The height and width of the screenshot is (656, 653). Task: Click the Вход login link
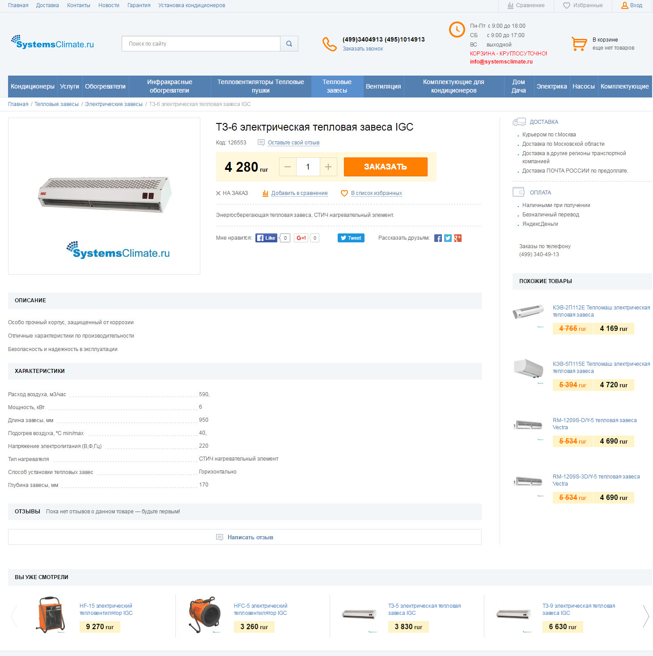(636, 5)
